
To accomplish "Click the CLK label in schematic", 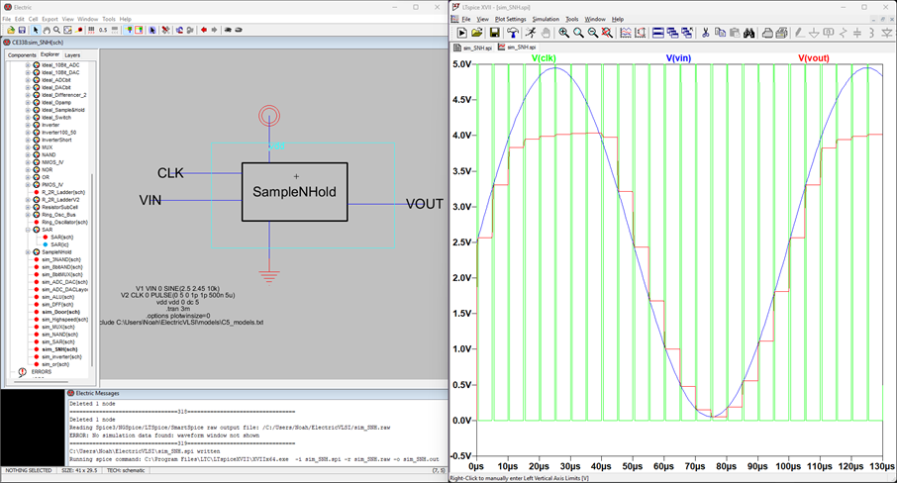I will [170, 172].
